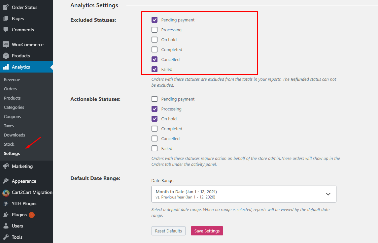Click the Marketing megaphone icon
This screenshot has width=378, height=243.
pyautogui.click(x=6, y=166)
